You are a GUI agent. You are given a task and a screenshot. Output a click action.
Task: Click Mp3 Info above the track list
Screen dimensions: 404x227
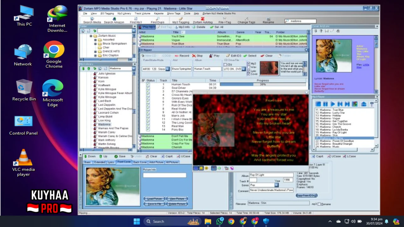pos(182,27)
